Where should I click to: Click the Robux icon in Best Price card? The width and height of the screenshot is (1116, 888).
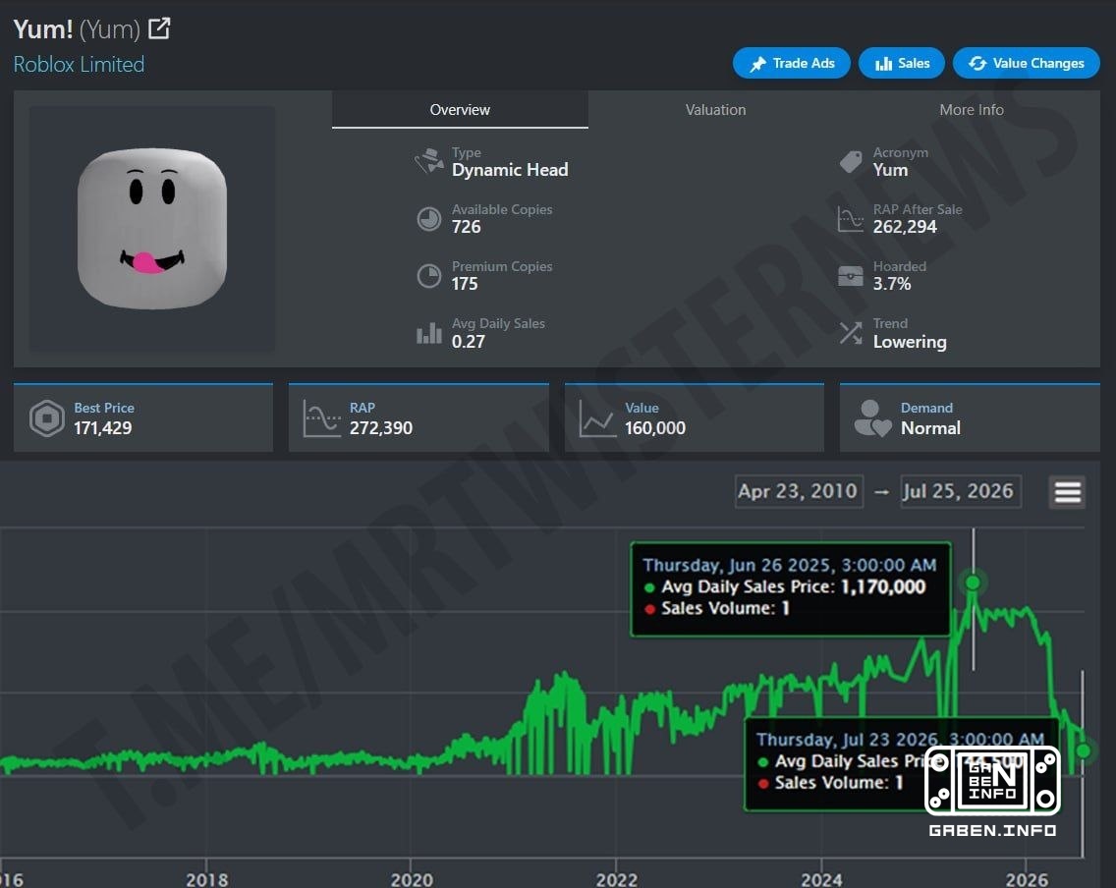(x=47, y=417)
